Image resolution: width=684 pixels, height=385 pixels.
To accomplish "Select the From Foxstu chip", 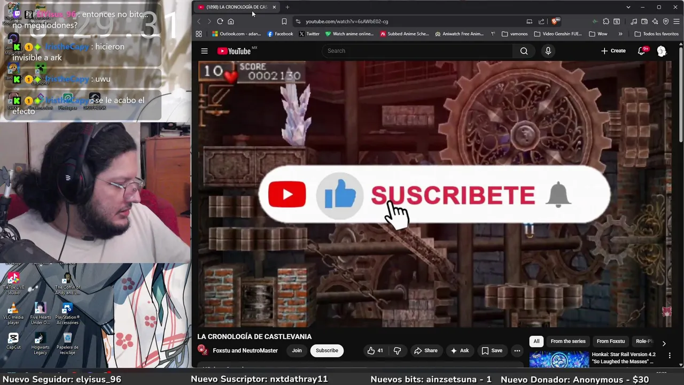I will point(610,341).
